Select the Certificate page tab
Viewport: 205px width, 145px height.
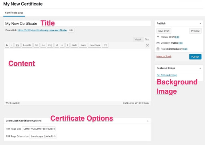14,13
